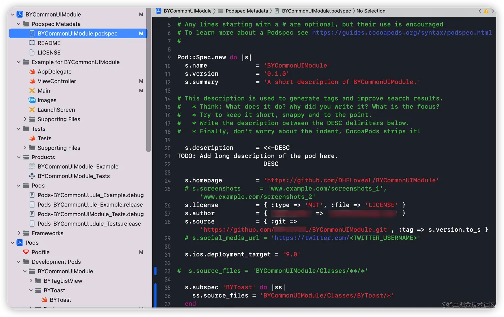Image resolution: width=504 pixels, height=317 pixels.
Task: Click line number 31 in the gutter
Action: [167, 255]
